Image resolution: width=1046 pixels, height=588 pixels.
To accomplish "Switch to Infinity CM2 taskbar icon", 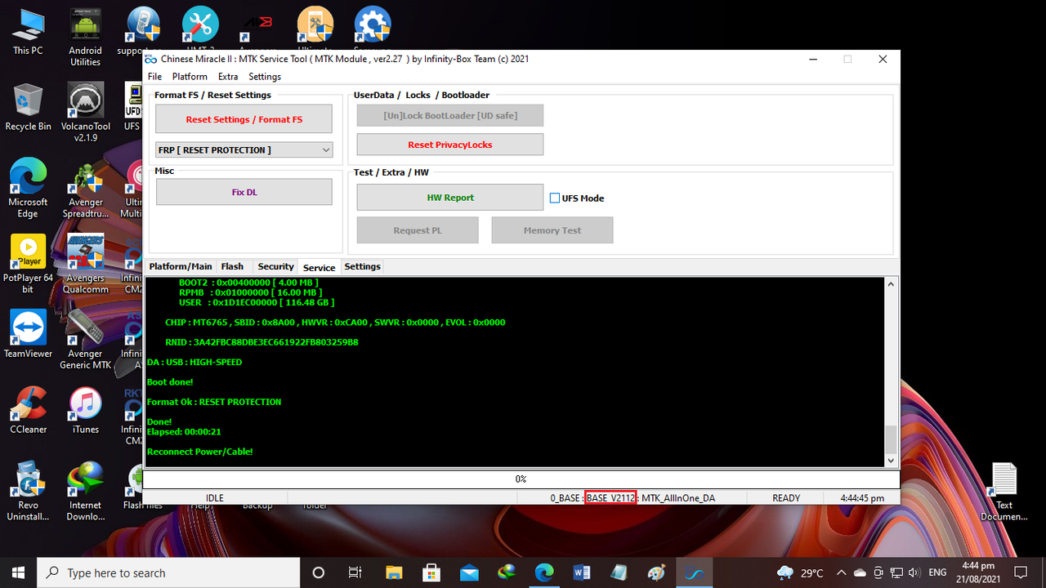I will 695,572.
